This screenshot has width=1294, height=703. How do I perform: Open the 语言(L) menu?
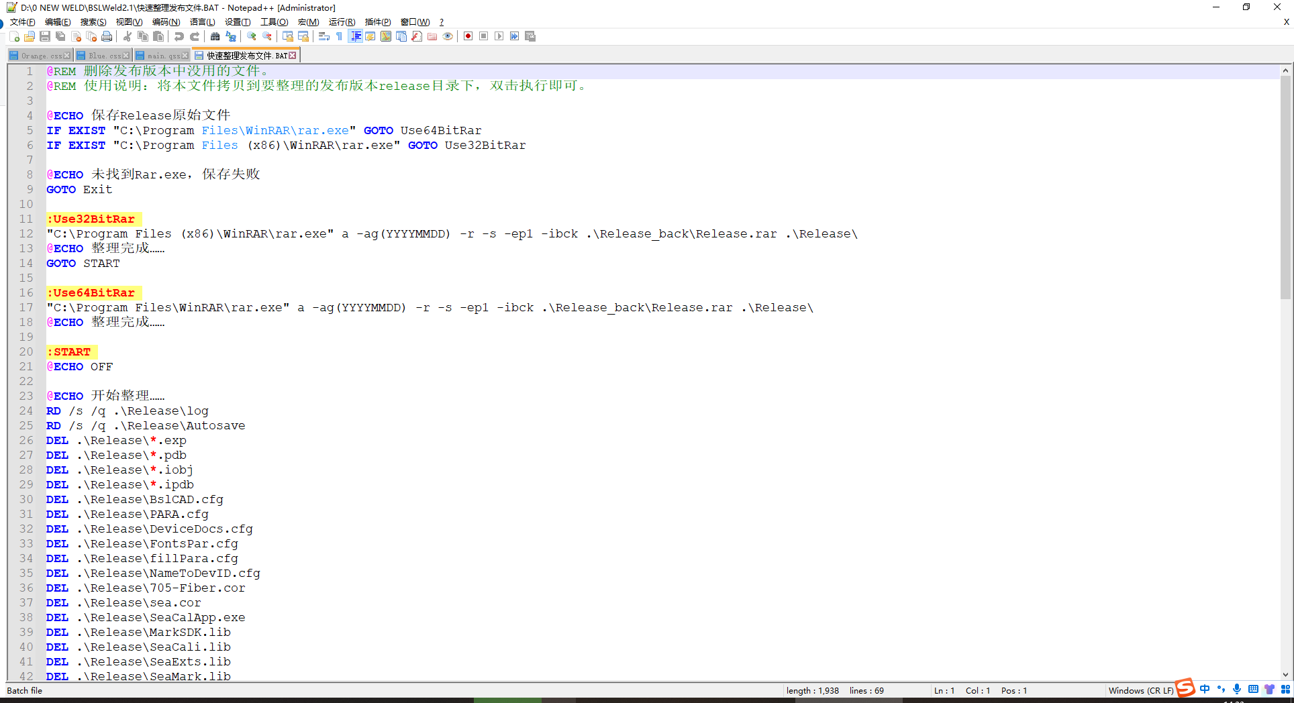pyautogui.click(x=203, y=22)
